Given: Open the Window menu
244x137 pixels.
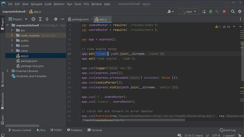Looking at the screenshot, I should click(96, 4).
